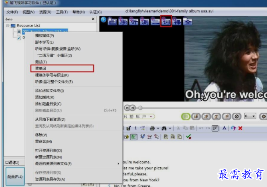Click the paste clipboard icon
This screenshot has width=267, height=187.
click(x=192, y=128)
